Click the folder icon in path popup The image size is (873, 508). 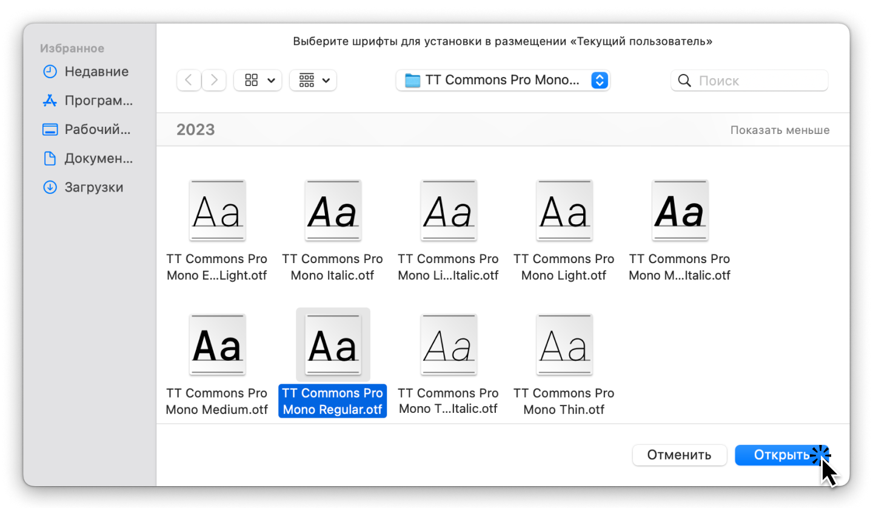[x=412, y=80]
